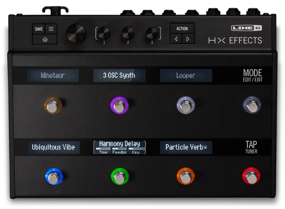Image resolution: width=285 pixels, height=209 pixels.
Task: Click the next-page arrow in Harmony Delay display
Action: tap(144, 149)
